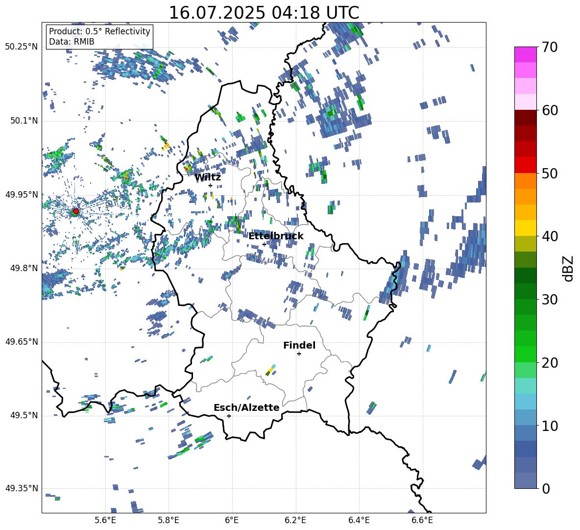
Task: Click the 6°E longitude label
Action: (232, 520)
